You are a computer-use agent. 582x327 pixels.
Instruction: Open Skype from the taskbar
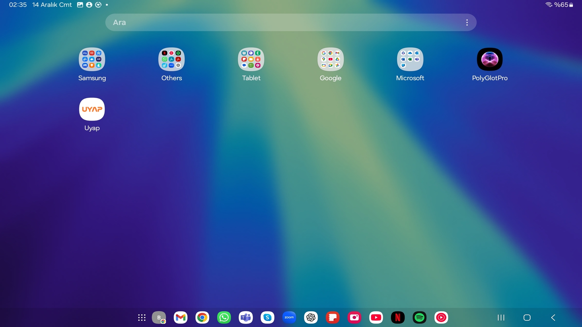click(267, 318)
